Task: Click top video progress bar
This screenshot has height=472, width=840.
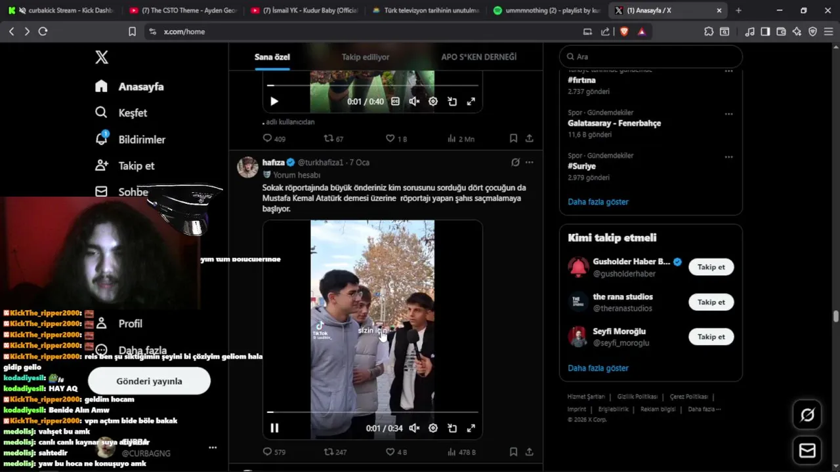Action: [x=373, y=86]
